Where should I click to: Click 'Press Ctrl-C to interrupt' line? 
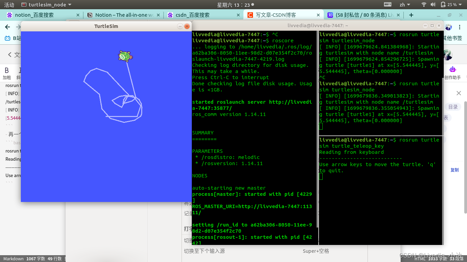tap(230, 77)
